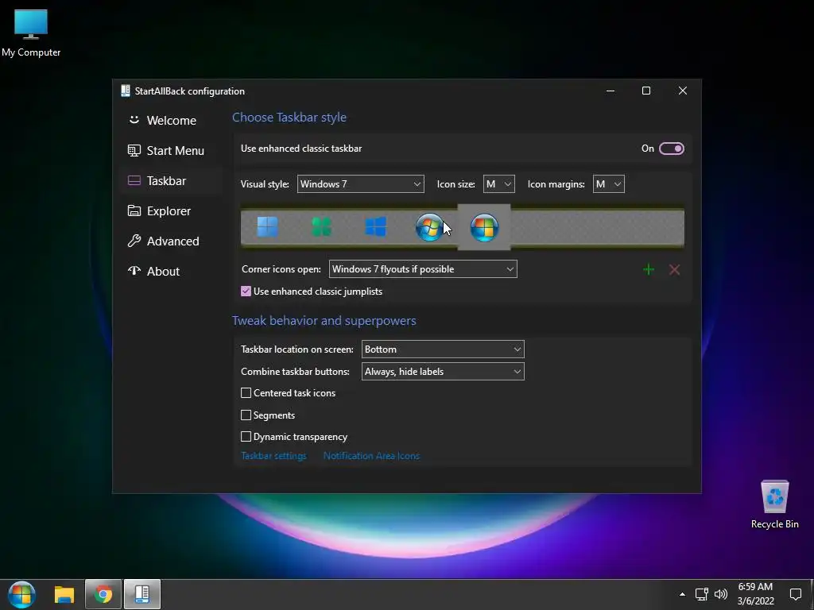Open the Start orb on the taskbar
Screen dimensions: 814x610
(21, 594)
